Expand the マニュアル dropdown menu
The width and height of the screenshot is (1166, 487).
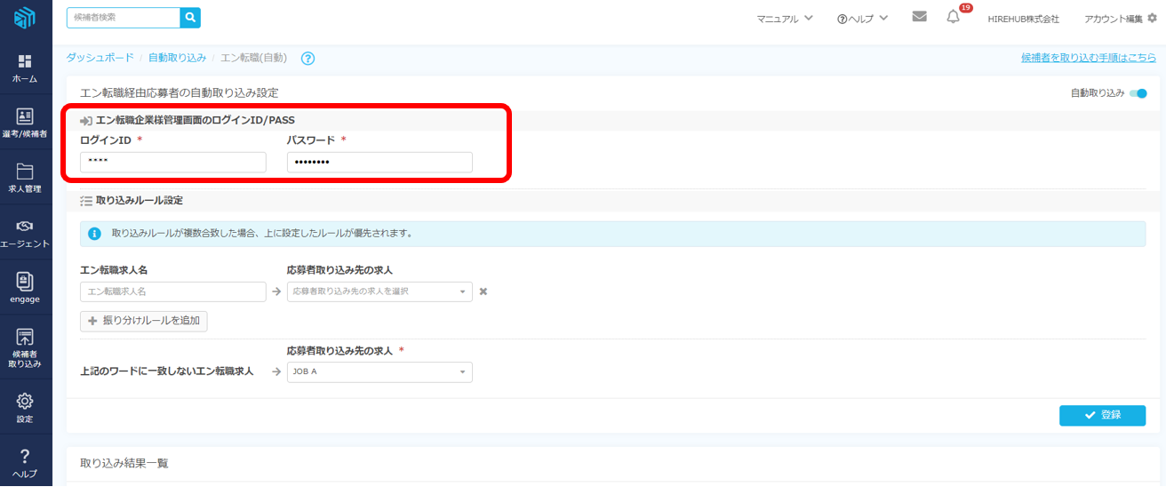pyautogui.click(x=784, y=19)
